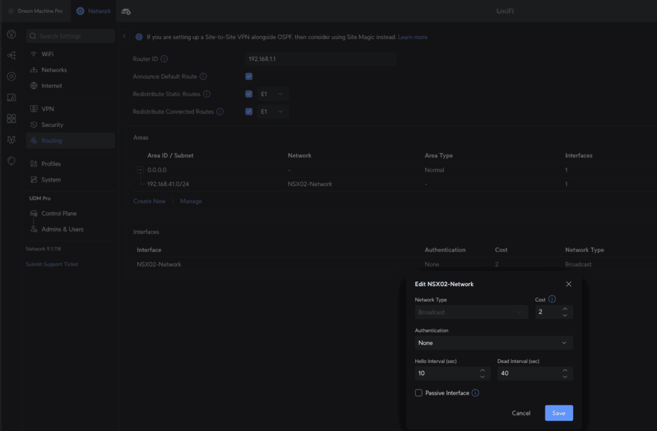Click the Router ID info icon

(164, 59)
